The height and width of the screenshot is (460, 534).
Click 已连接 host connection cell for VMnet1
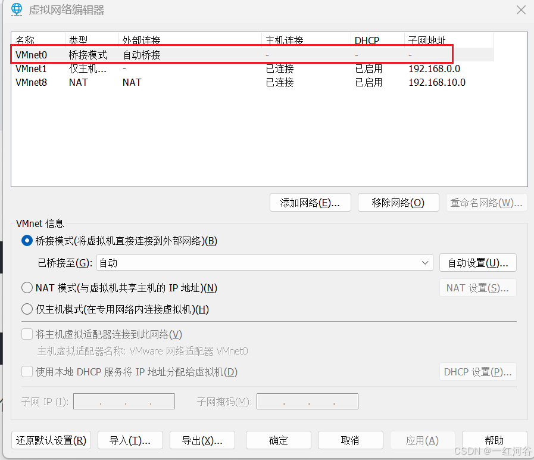pos(280,69)
